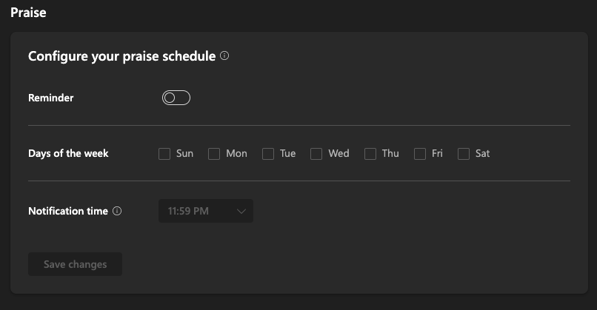The width and height of the screenshot is (597, 310).
Task: Click the "Notification time" label text
Action: [67, 211]
